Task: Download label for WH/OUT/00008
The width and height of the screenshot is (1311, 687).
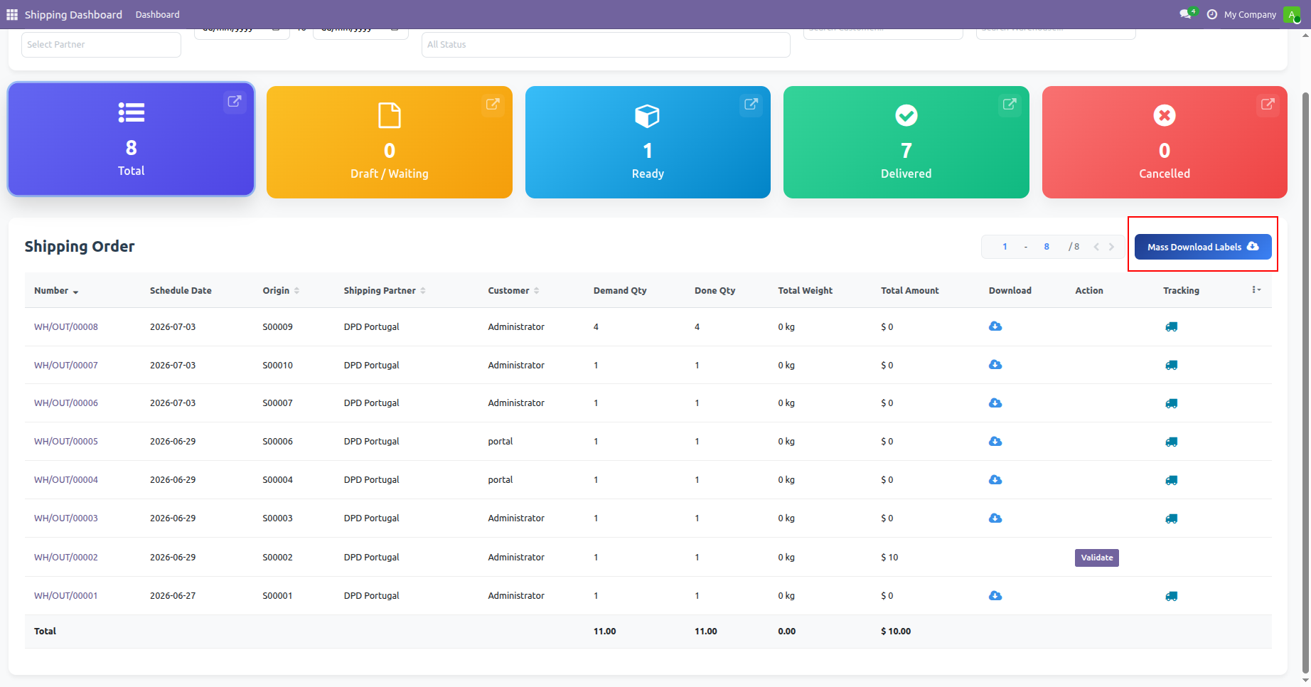Action: [995, 326]
